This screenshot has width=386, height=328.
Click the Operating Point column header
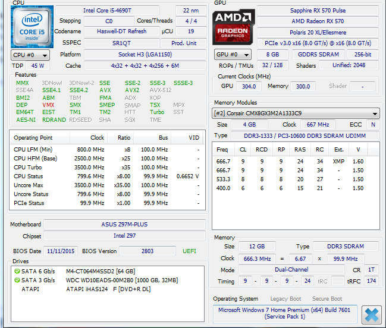[x=40, y=138]
